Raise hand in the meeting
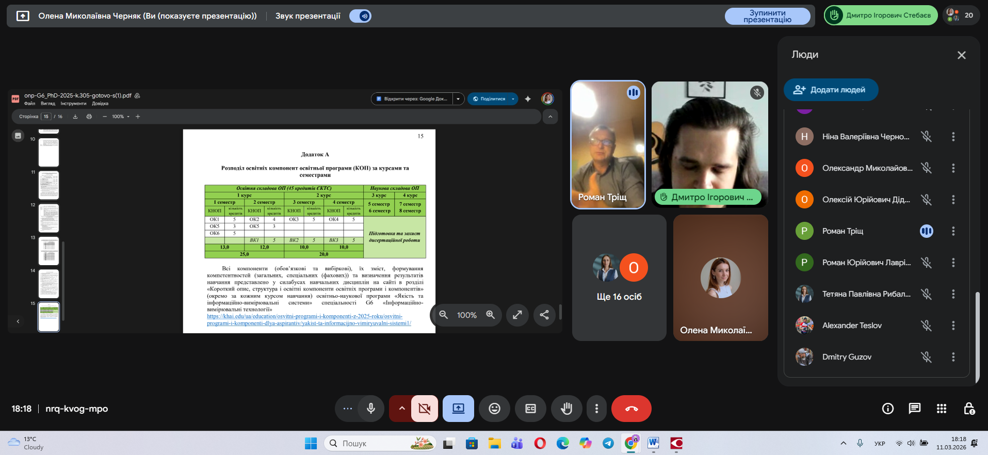Viewport: 988px width, 455px height. pyautogui.click(x=566, y=409)
